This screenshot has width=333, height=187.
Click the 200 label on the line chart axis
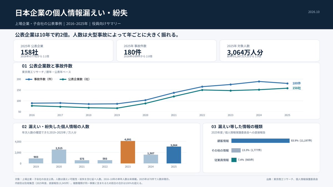tap(19, 79)
